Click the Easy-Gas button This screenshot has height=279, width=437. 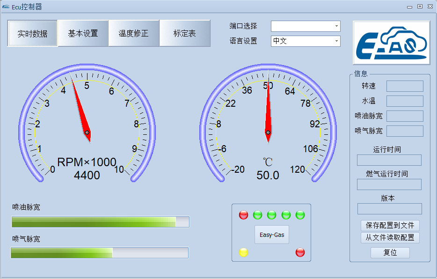[272, 235]
